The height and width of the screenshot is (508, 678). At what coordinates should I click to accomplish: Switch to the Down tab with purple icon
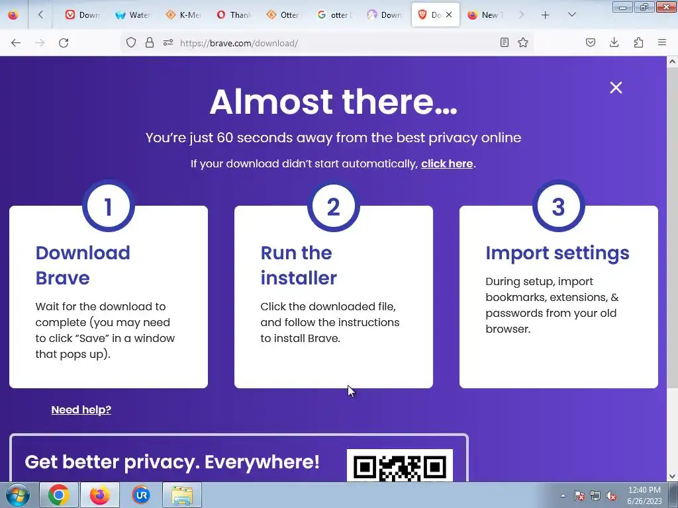click(385, 15)
